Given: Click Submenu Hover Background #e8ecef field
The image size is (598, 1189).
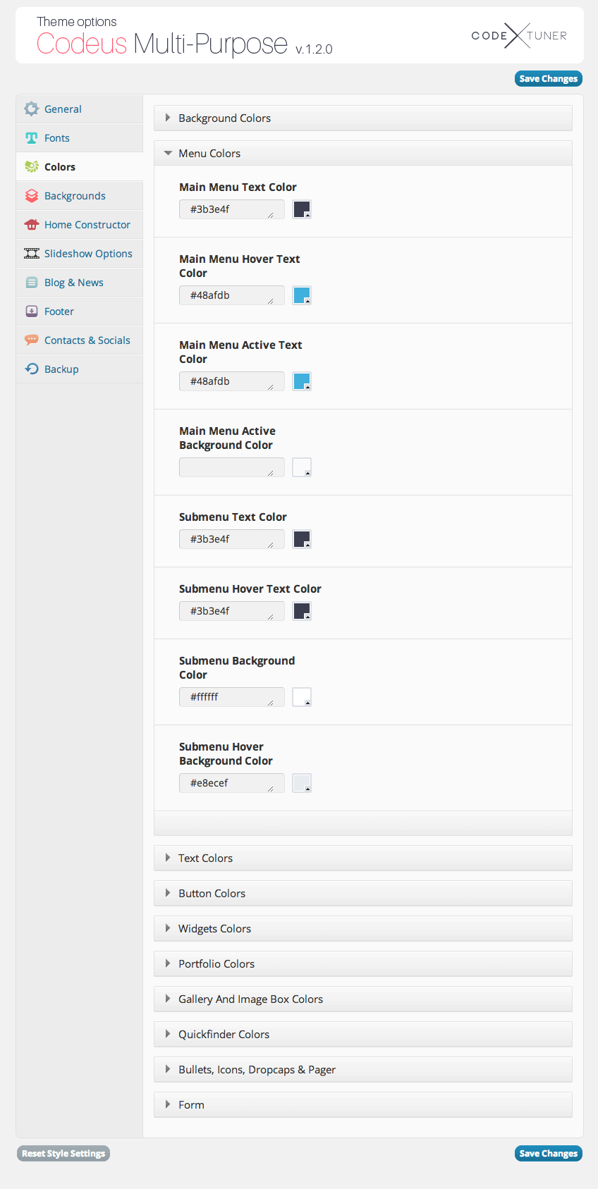Looking at the screenshot, I should pos(232,783).
